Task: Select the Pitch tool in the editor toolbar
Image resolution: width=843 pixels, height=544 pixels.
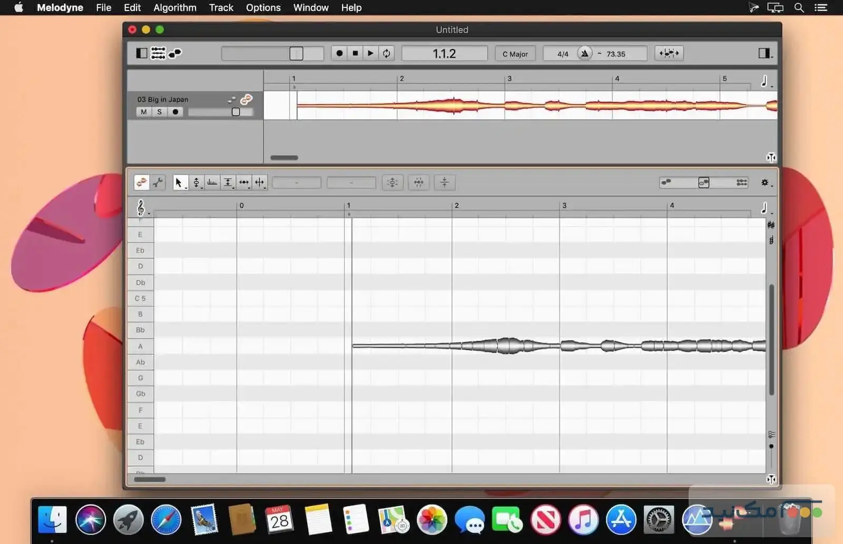Action: 196,182
